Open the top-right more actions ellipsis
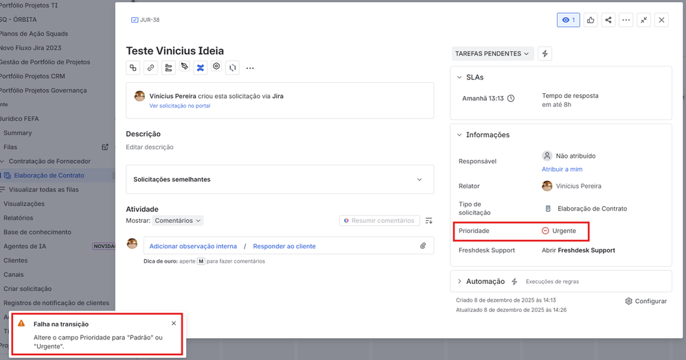 pyautogui.click(x=626, y=20)
